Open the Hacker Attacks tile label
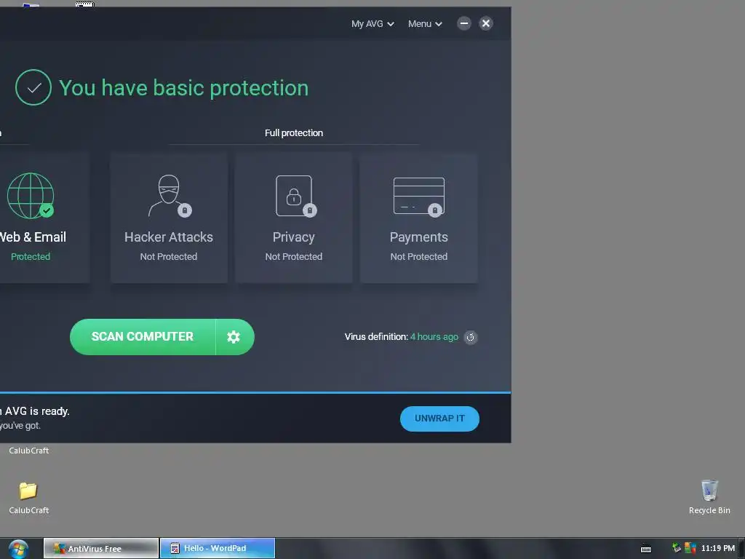 point(169,237)
